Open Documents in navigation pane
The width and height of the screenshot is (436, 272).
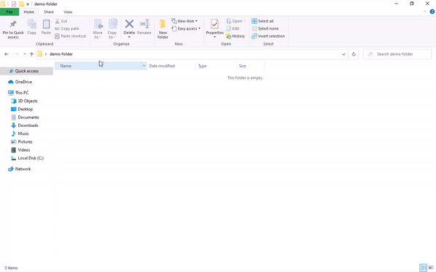click(28, 118)
